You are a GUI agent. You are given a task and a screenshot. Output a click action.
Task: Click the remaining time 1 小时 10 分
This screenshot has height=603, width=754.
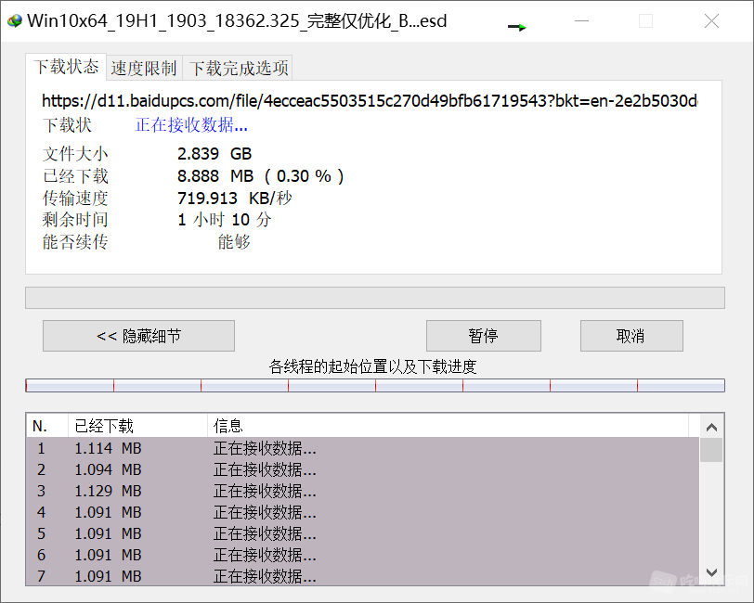click(225, 220)
